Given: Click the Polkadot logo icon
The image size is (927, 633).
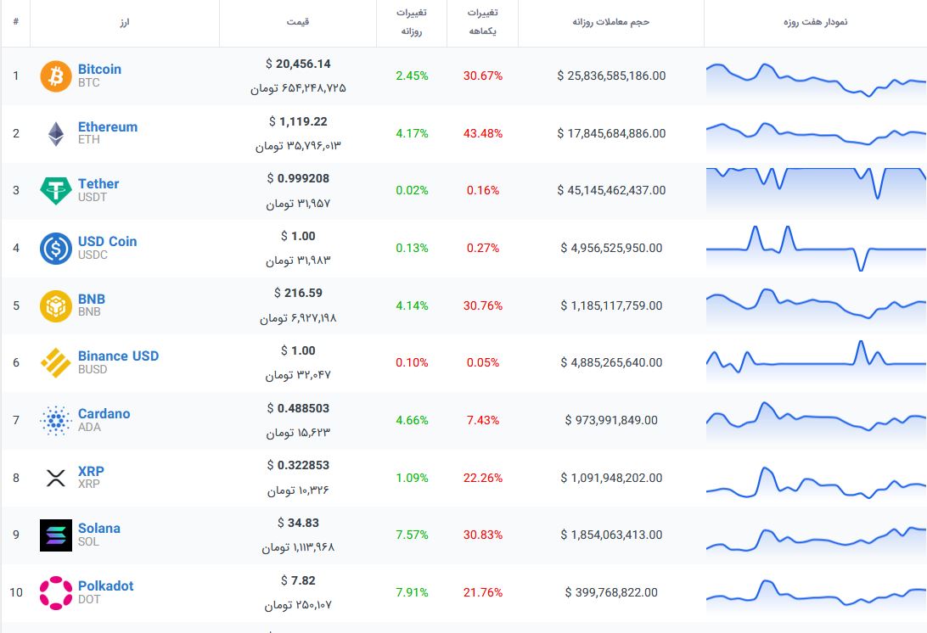Looking at the screenshot, I should pyautogui.click(x=55, y=592).
